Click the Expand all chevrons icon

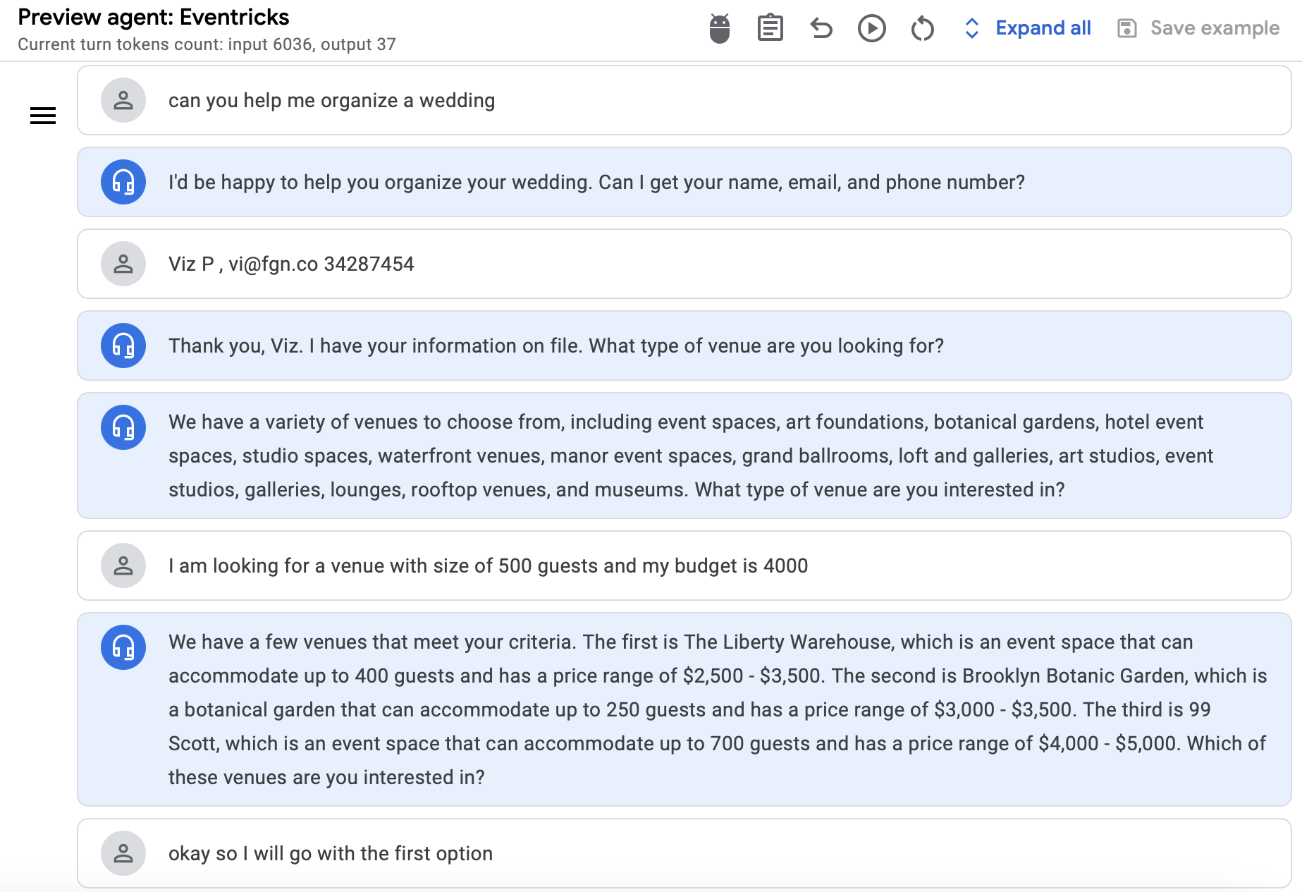[x=972, y=28]
